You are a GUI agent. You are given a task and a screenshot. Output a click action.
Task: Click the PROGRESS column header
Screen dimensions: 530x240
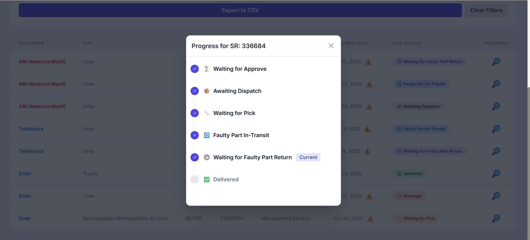click(x=496, y=43)
